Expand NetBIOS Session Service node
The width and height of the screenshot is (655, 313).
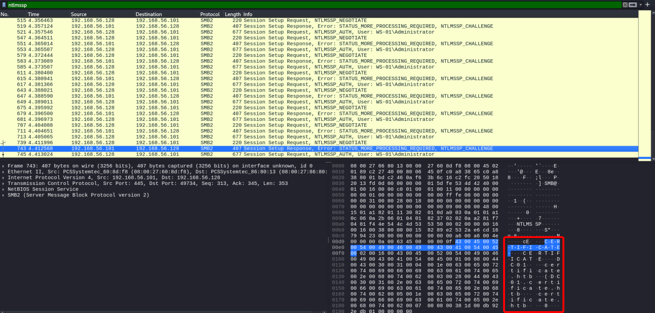click(4, 189)
